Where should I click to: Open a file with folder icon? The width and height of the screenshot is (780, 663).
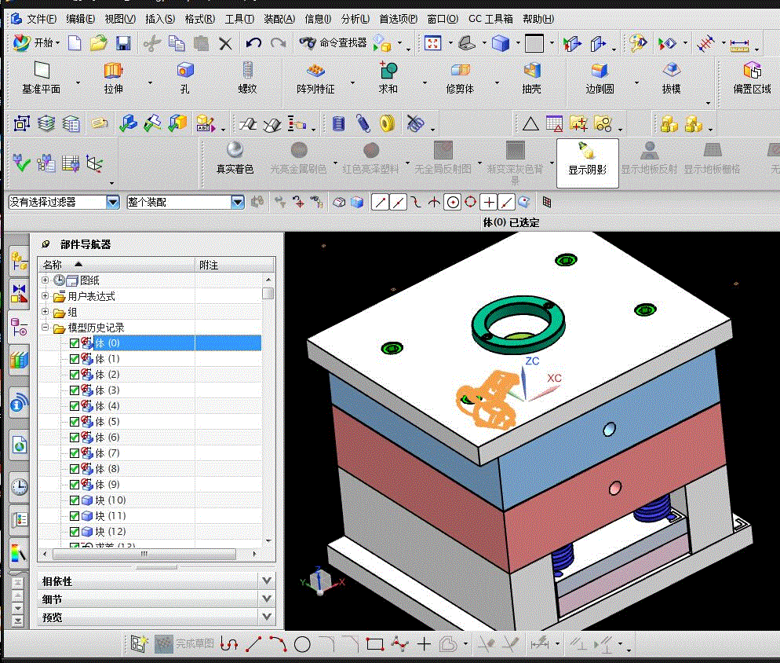pos(99,43)
